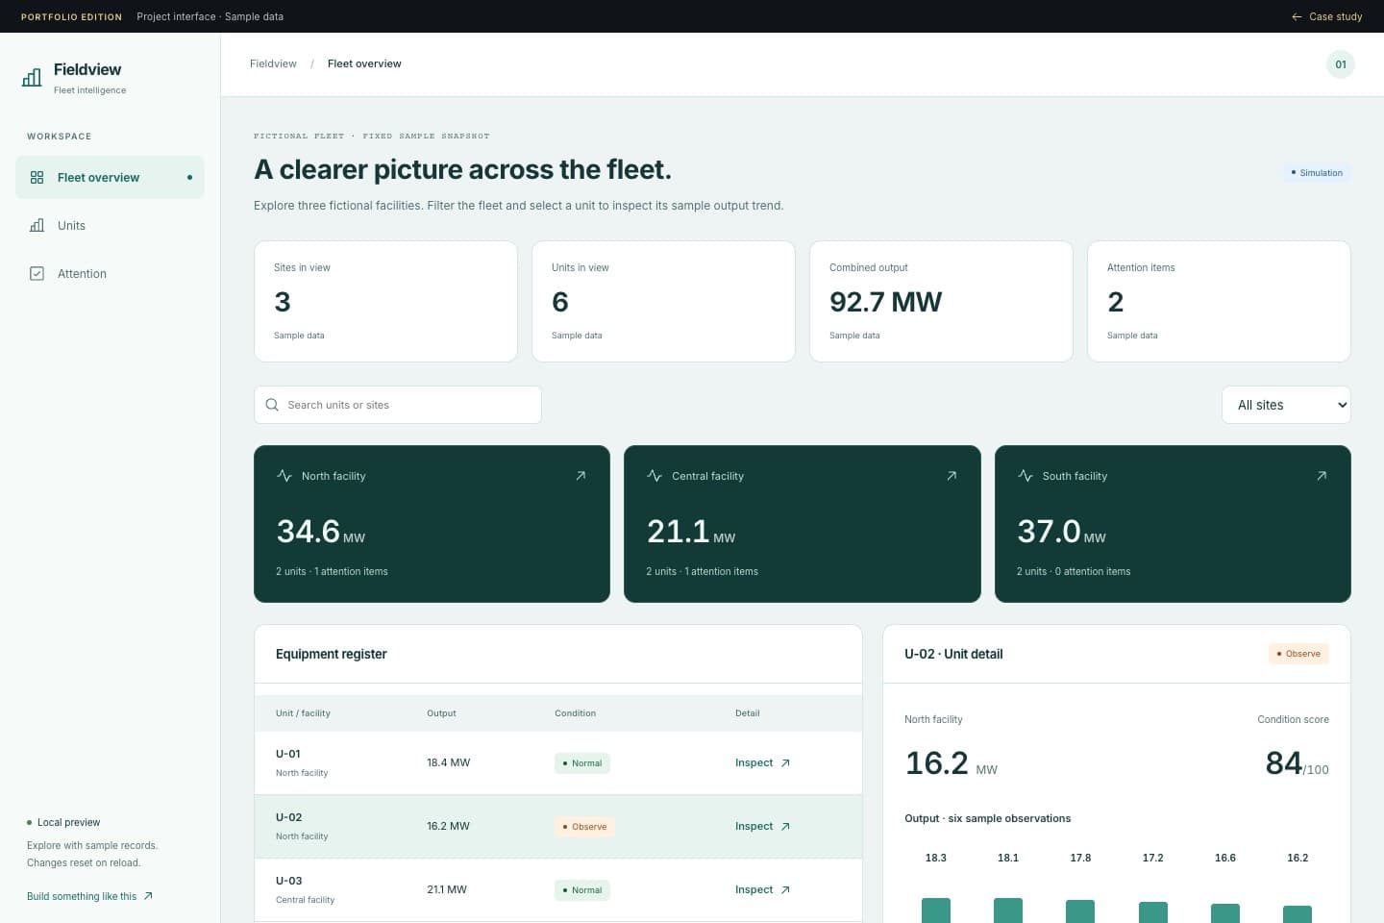
Task: Click the Attention checkbox icon in sidebar
Action: point(37,274)
